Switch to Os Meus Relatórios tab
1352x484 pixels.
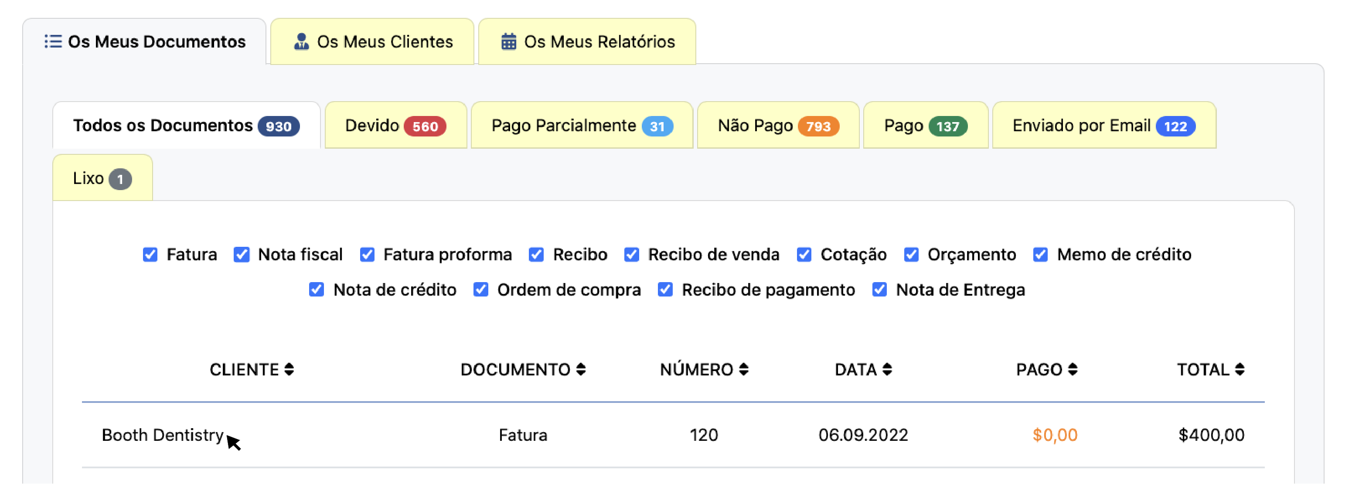[x=587, y=41]
